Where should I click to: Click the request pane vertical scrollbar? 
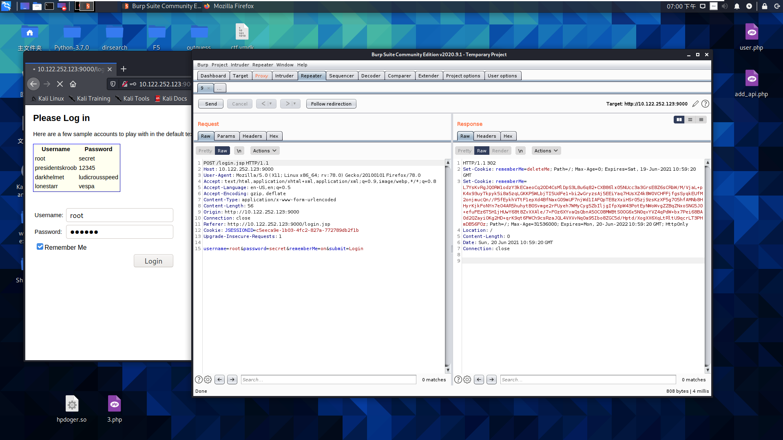coord(447,265)
